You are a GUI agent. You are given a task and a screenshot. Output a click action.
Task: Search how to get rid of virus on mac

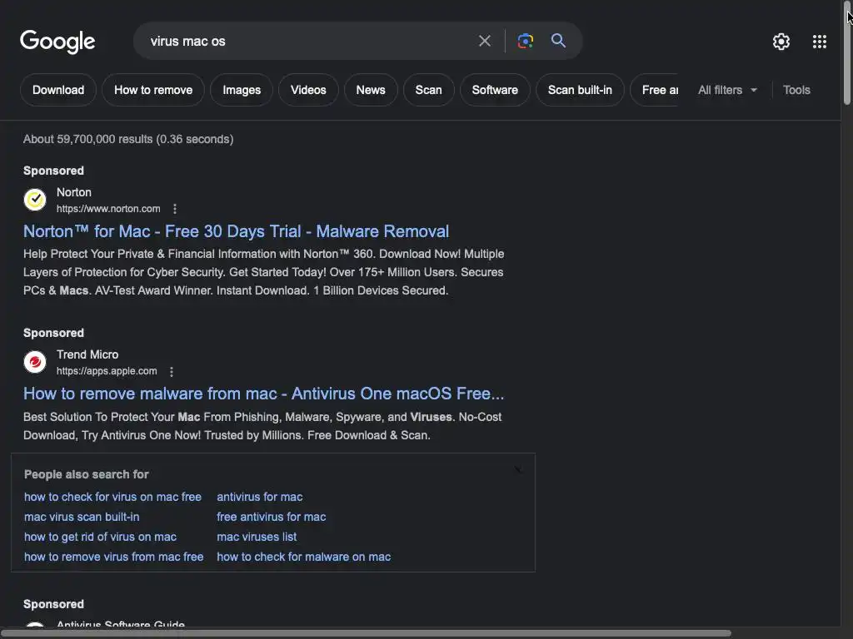(100, 537)
